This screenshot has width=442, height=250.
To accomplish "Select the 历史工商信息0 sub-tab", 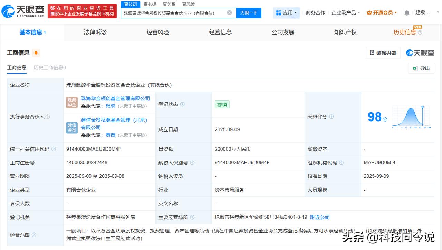I will click(50, 68).
